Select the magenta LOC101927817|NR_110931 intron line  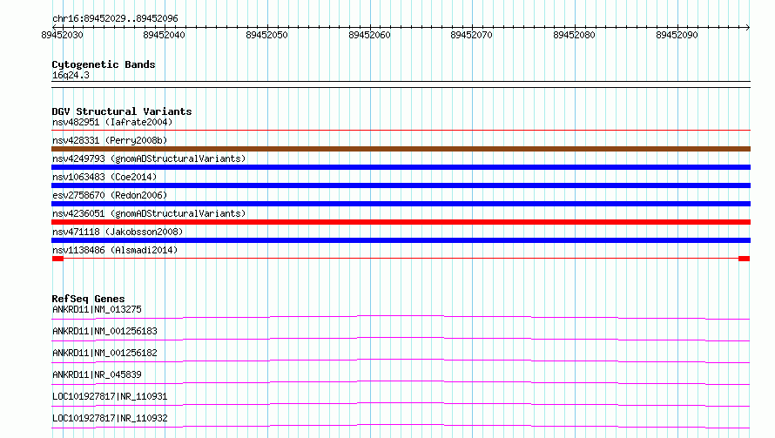(x=401, y=404)
